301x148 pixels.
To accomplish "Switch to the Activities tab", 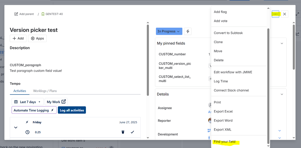I will click(20, 91).
